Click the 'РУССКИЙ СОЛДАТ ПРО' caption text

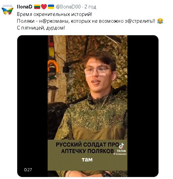tap(88, 145)
